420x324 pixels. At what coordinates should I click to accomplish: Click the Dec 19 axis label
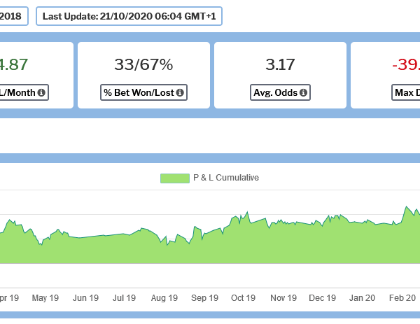point(322,298)
